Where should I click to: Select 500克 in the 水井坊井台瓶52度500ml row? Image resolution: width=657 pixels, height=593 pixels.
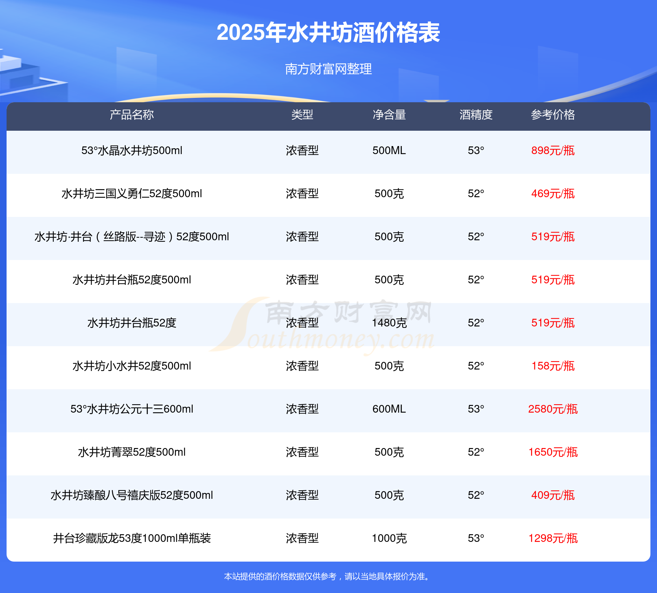[x=389, y=280]
